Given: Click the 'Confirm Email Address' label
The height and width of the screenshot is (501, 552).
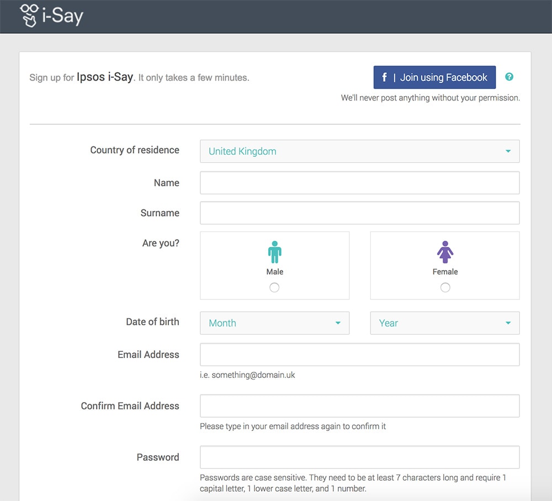Looking at the screenshot, I should click(x=130, y=406).
